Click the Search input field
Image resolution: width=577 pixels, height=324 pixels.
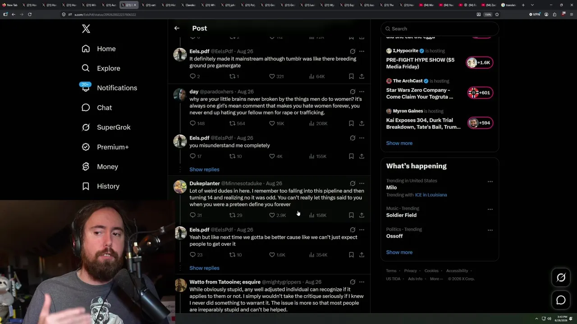(x=440, y=29)
